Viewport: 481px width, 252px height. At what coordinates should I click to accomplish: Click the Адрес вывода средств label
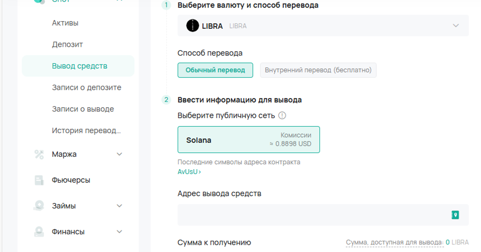[x=219, y=194]
